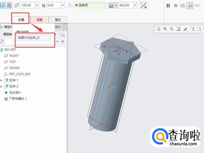Click the green 在此插入 arrow icon
The height and width of the screenshot is (153, 204).
(x=6, y=93)
